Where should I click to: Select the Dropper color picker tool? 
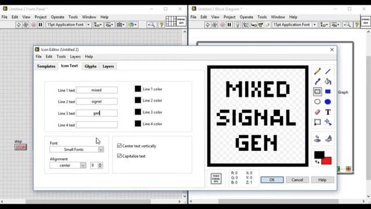[x=317, y=81]
